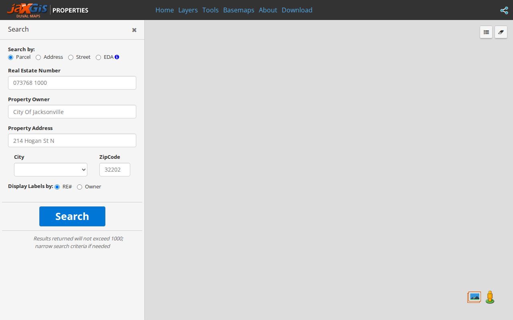The width and height of the screenshot is (513, 320).
Task: Click the blue Search button
Action: tap(72, 216)
